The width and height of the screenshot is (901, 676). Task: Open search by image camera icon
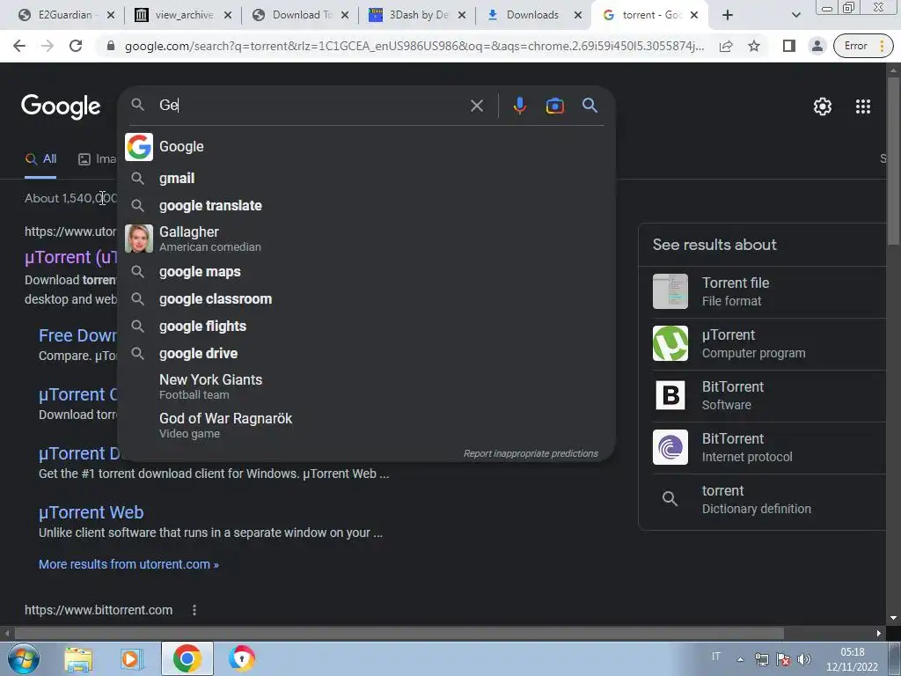point(554,106)
